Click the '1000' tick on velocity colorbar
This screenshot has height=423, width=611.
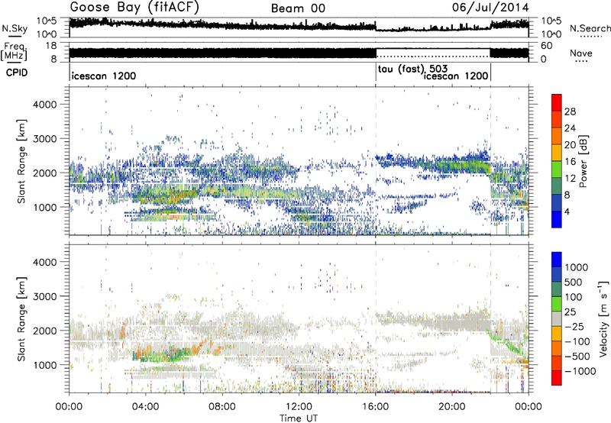577,267
